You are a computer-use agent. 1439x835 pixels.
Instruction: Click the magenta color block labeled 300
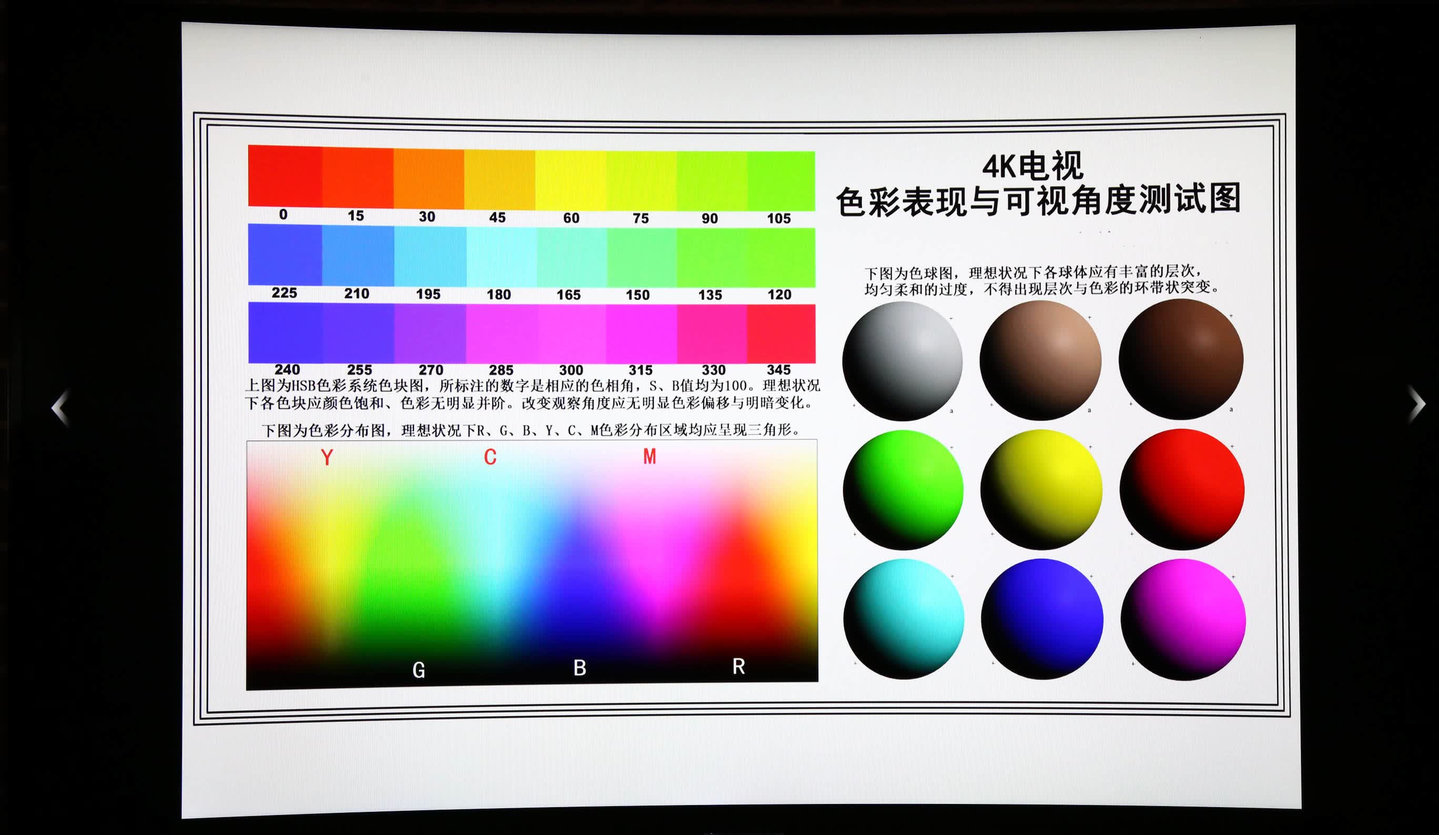pos(572,333)
